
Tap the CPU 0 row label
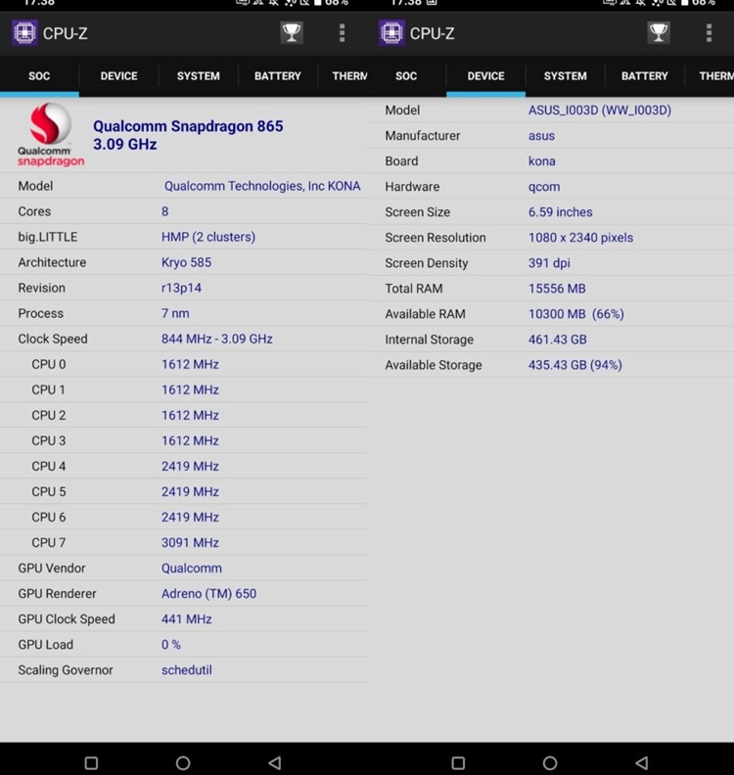(x=48, y=365)
